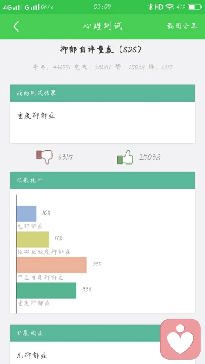Click the blue 10% bar
The height and width of the screenshot is (364, 205).
(26, 214)
